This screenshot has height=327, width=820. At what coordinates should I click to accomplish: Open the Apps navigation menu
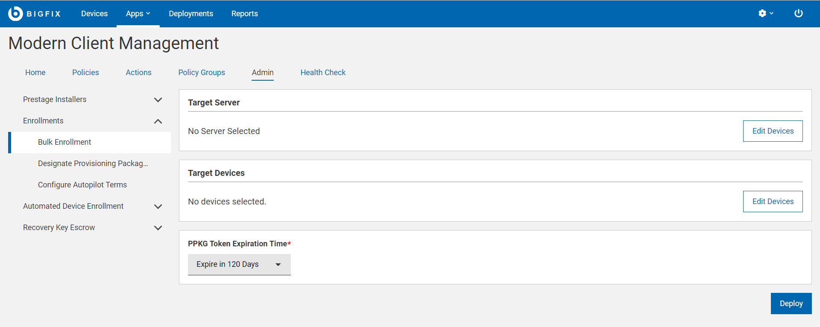pos(138,14)
